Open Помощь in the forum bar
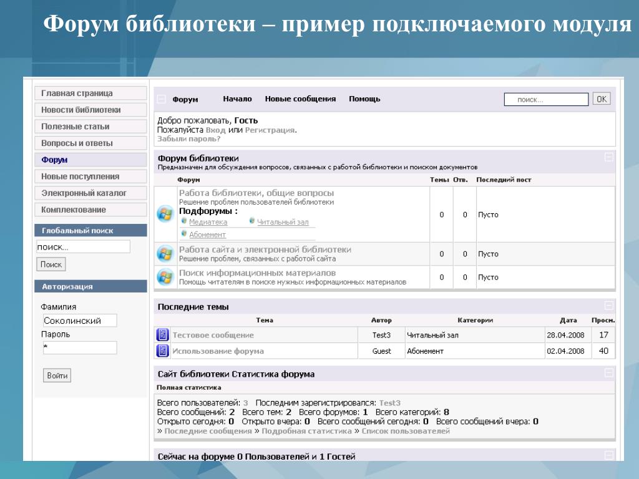 click(x=364, y=99)
